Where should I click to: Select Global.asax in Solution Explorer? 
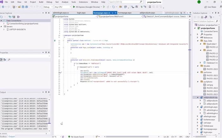pyautogui.click(x=208, y=126)
